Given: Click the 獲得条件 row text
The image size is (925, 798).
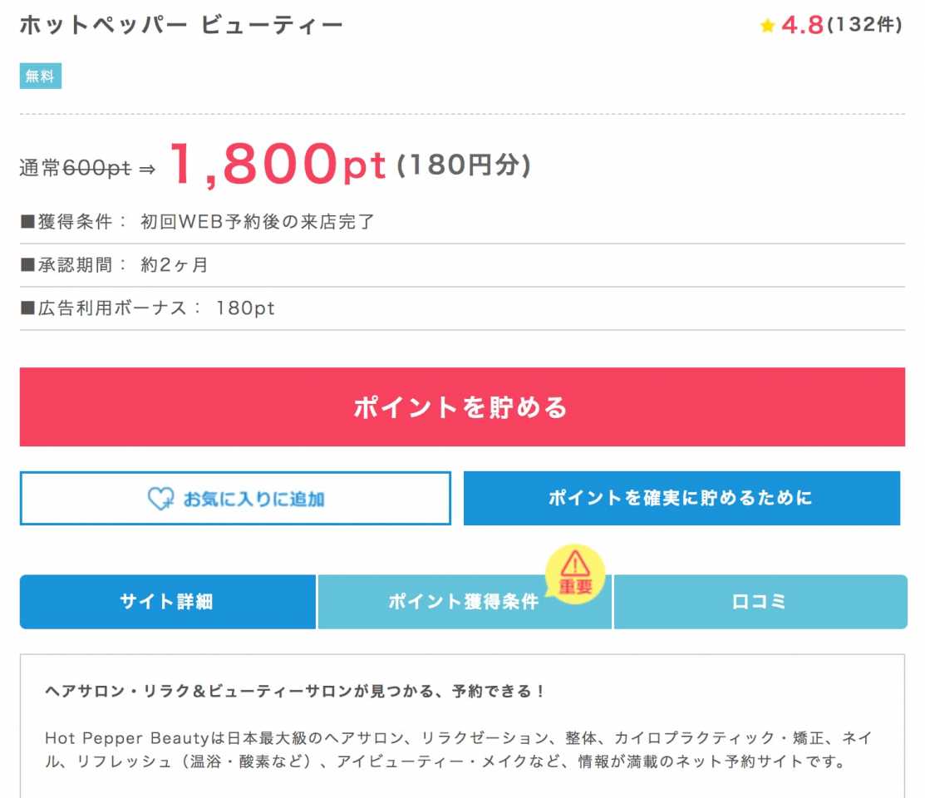Looking at the screenshot, I should 198,222.
